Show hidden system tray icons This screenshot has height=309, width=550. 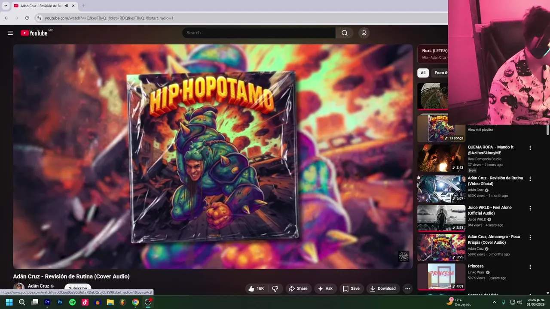click(x=494, y=302)
